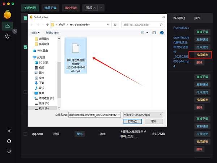The image size is (217, 163).
Task: Expand the sidebar with the arrow handle
Action: (15, 31)
